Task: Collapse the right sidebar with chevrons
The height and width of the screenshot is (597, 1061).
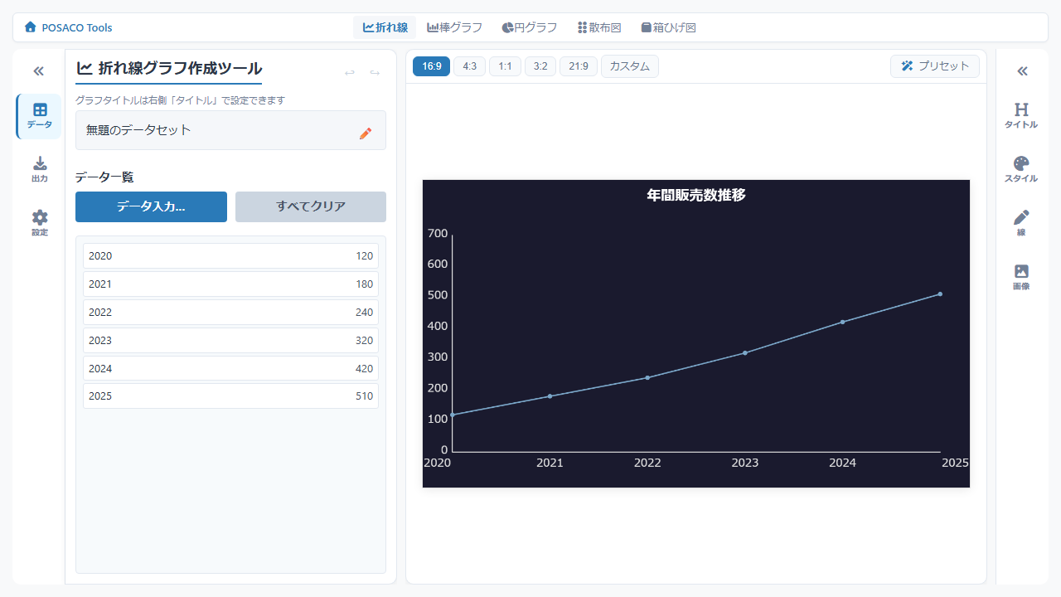Action: pyautogui.click(x=1022, y=71)
